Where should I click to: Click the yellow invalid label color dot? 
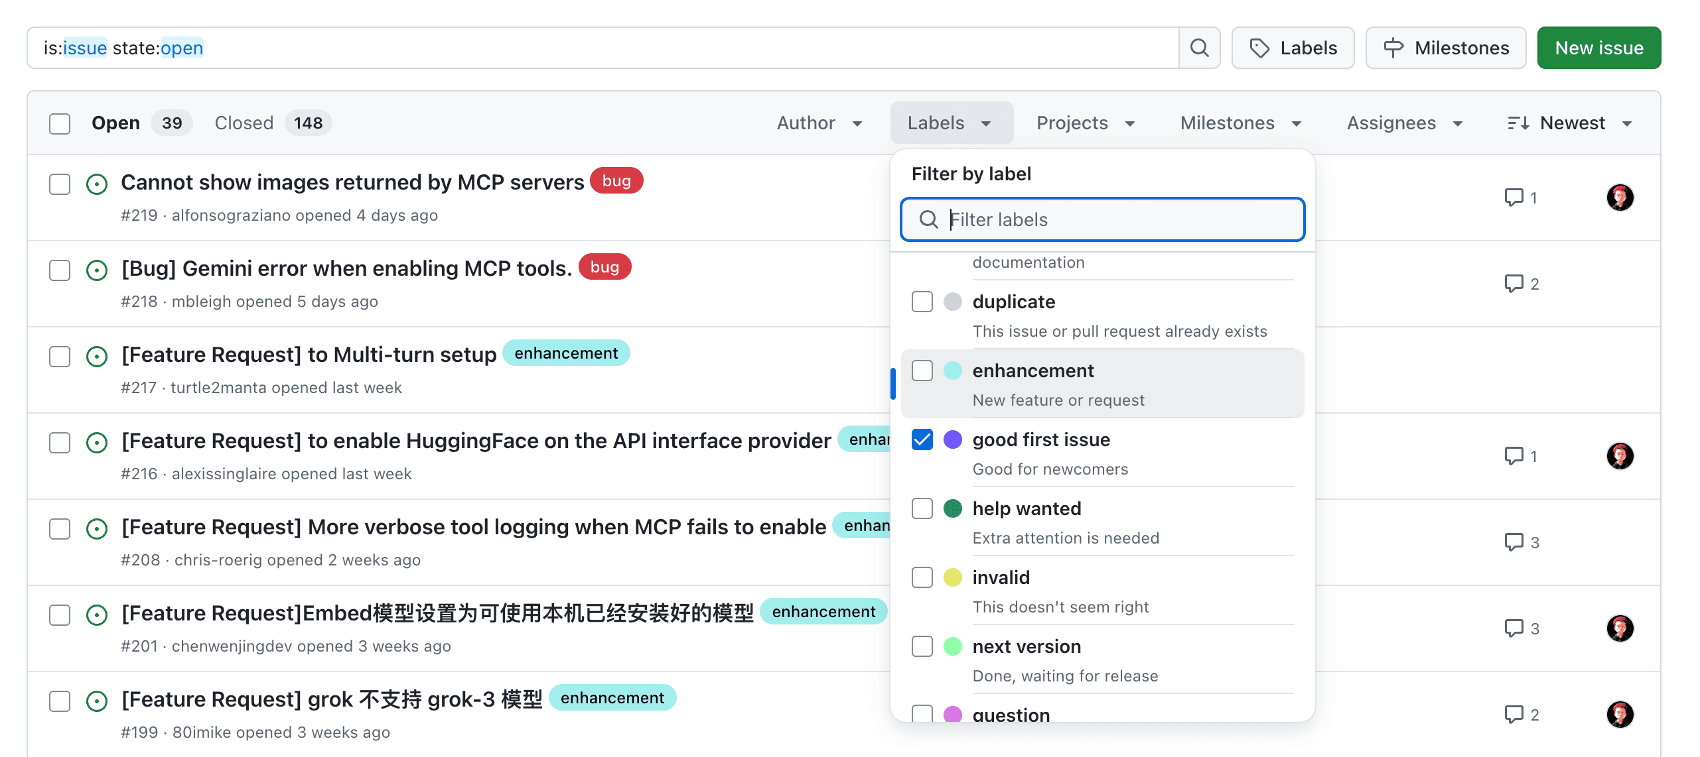[952, 577]
